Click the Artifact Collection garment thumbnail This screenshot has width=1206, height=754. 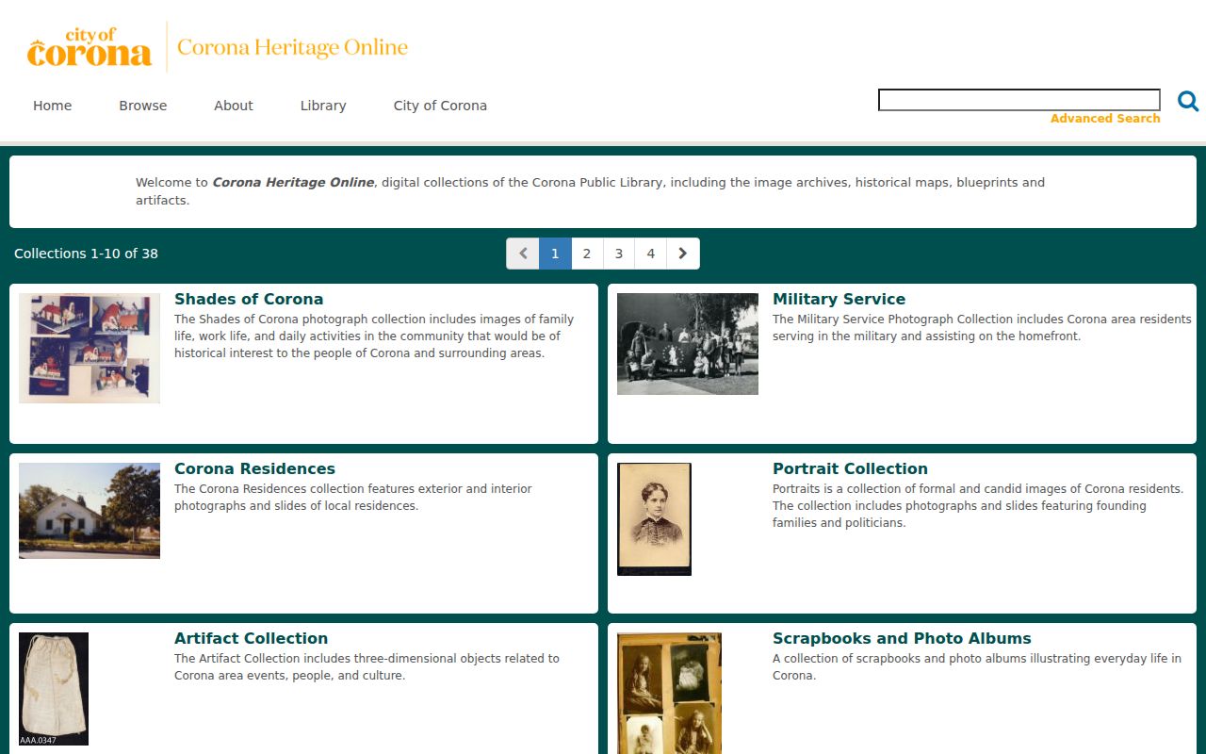(54, 689)
